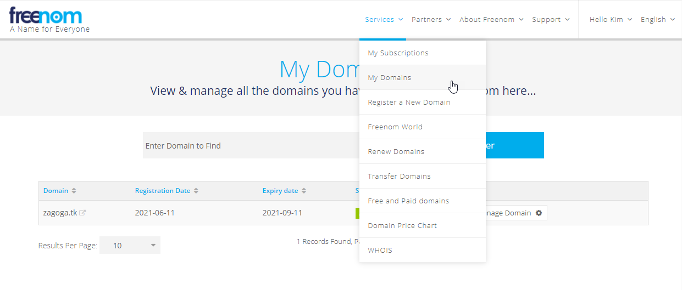Open the zagoga.tk domain link
The width and height of the screenshot is (682, 290).
click(x=60, y=213)
